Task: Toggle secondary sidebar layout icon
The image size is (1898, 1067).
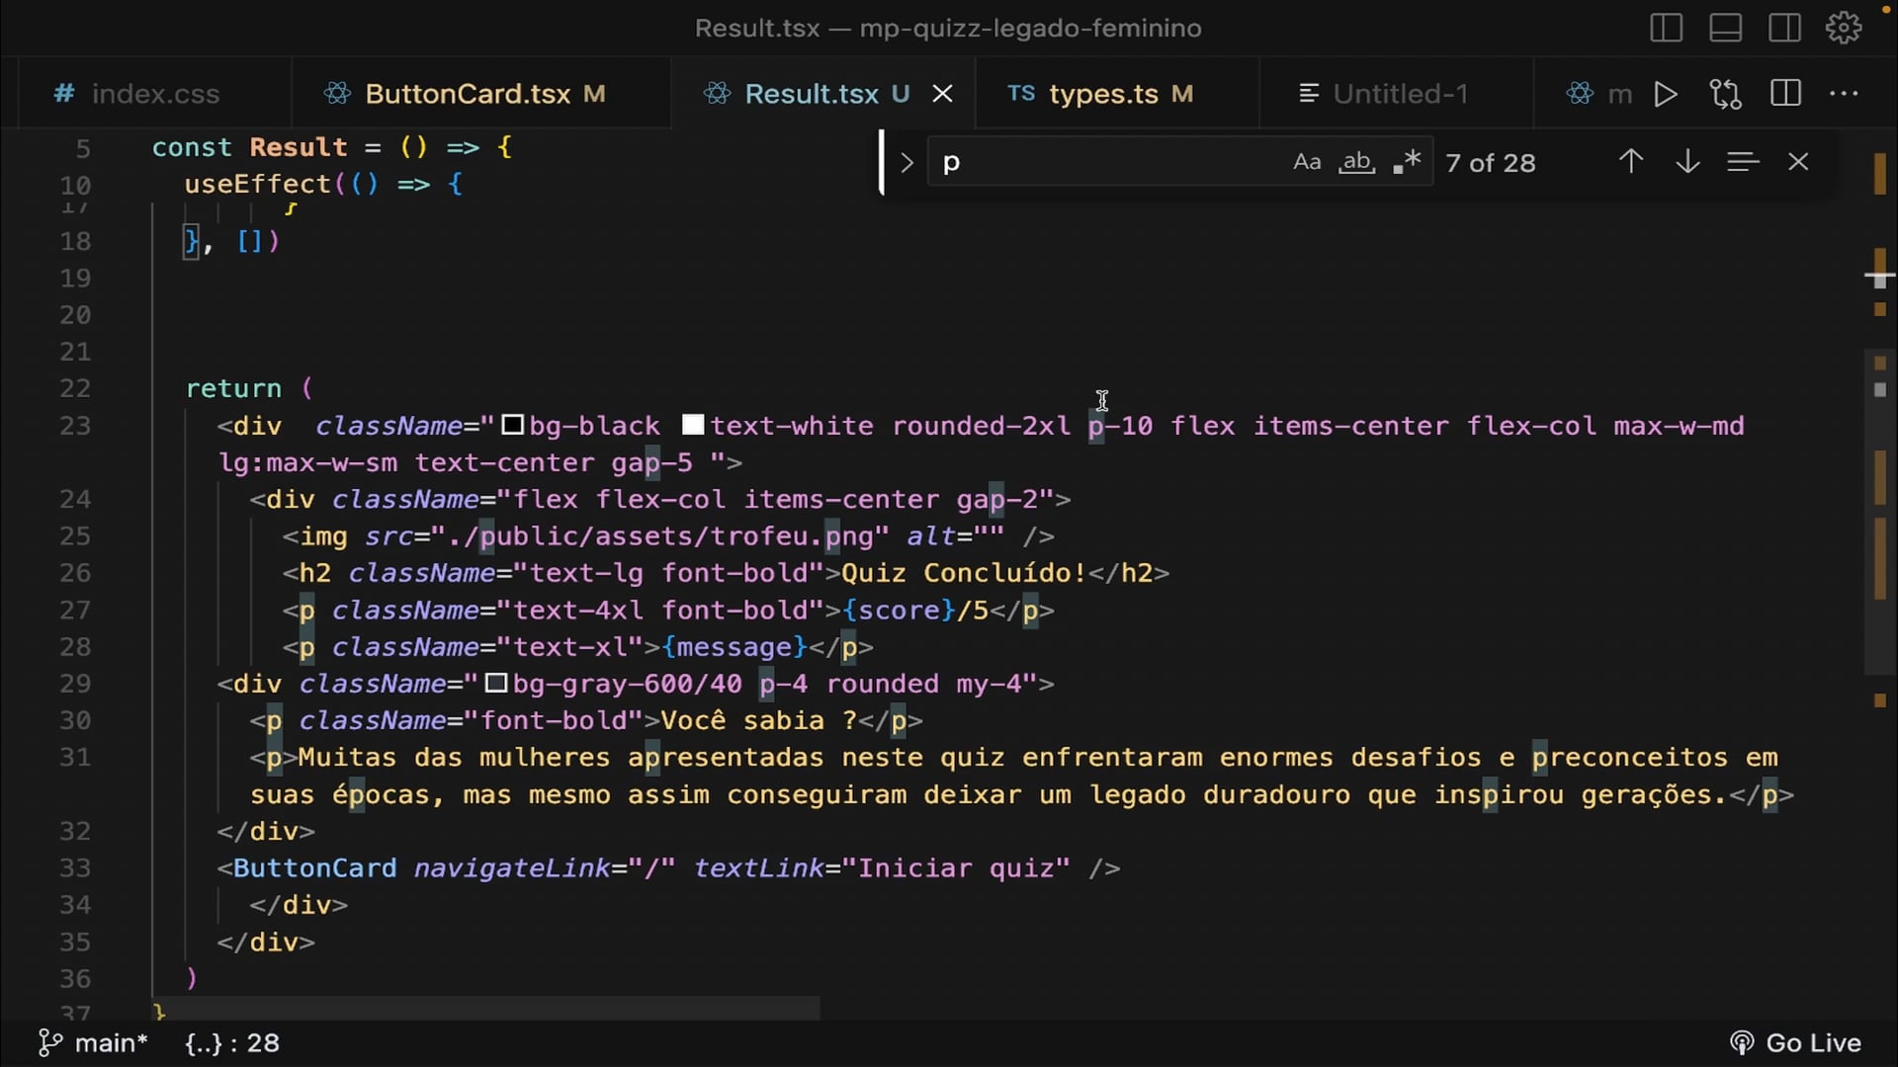Action: (x=1784, y=28)
